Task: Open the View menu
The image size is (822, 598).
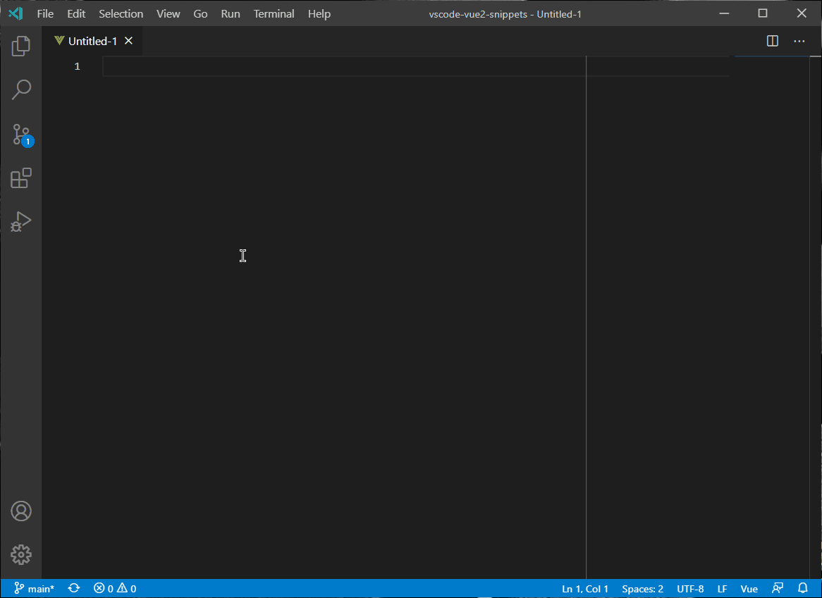Action: [x=168, y=14]
